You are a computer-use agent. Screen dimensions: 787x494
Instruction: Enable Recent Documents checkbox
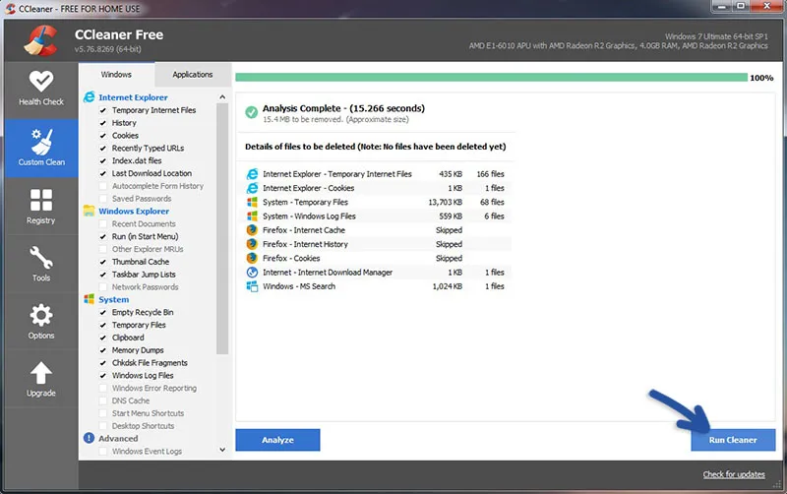[103, 224]
